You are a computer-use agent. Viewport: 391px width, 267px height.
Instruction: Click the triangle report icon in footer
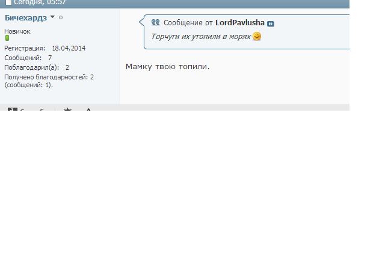pyautogui.click(x=88, y=109)
